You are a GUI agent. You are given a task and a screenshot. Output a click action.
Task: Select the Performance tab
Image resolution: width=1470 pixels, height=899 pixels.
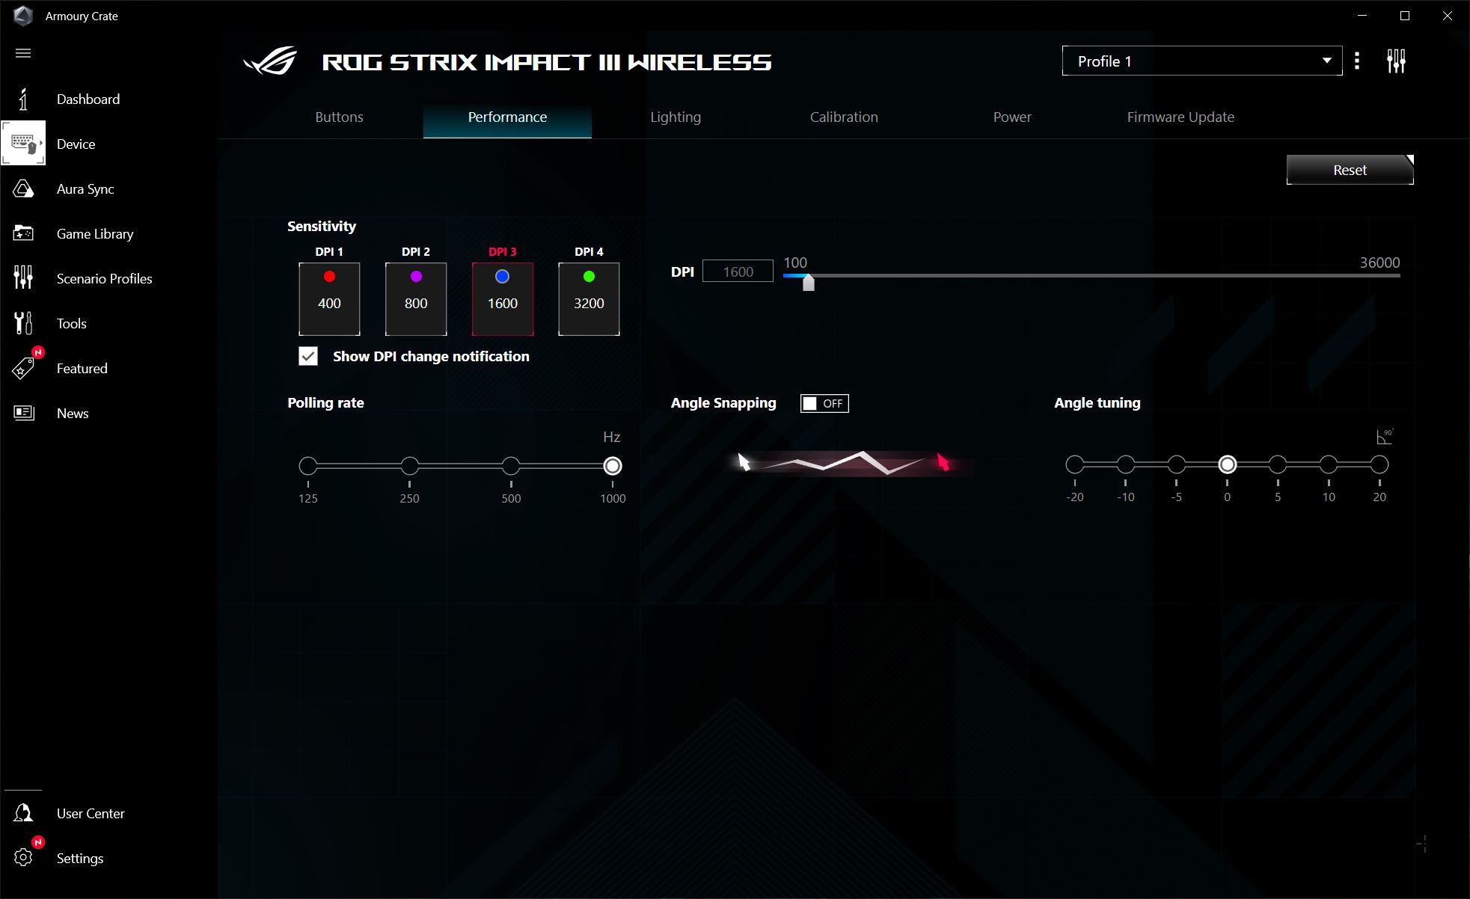(507, 117)
